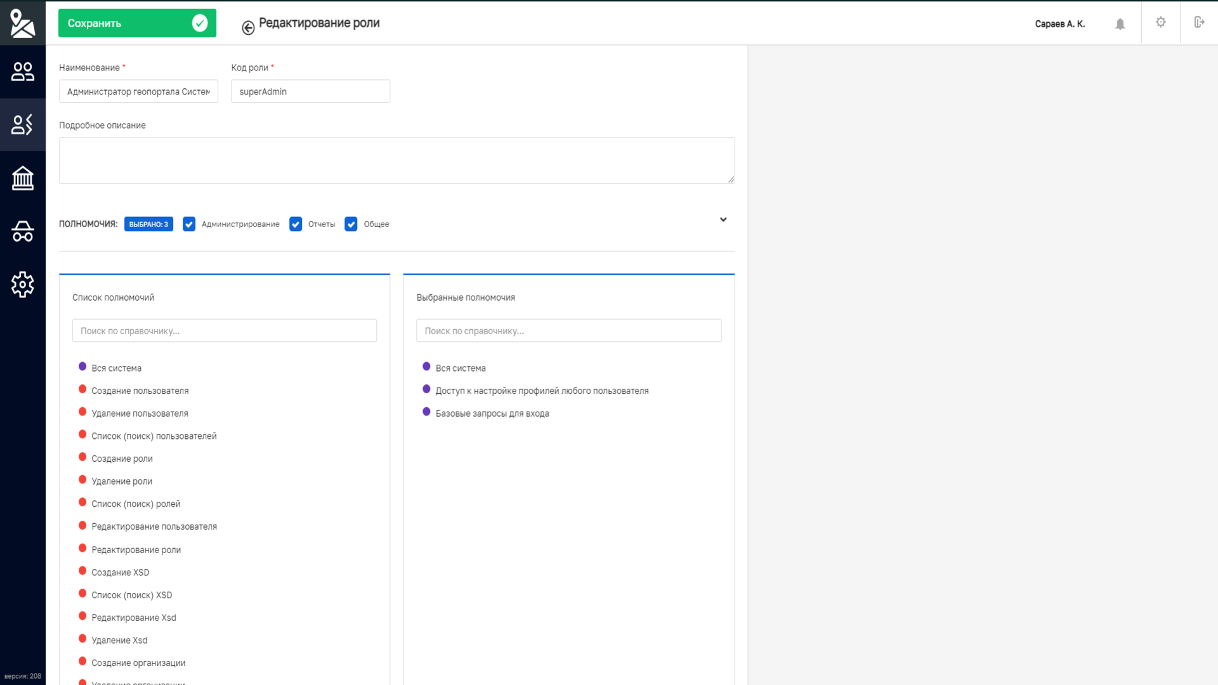Expand the Полномочия section chevron
This screenshot has height=685, width=1218.
(723, 219)
